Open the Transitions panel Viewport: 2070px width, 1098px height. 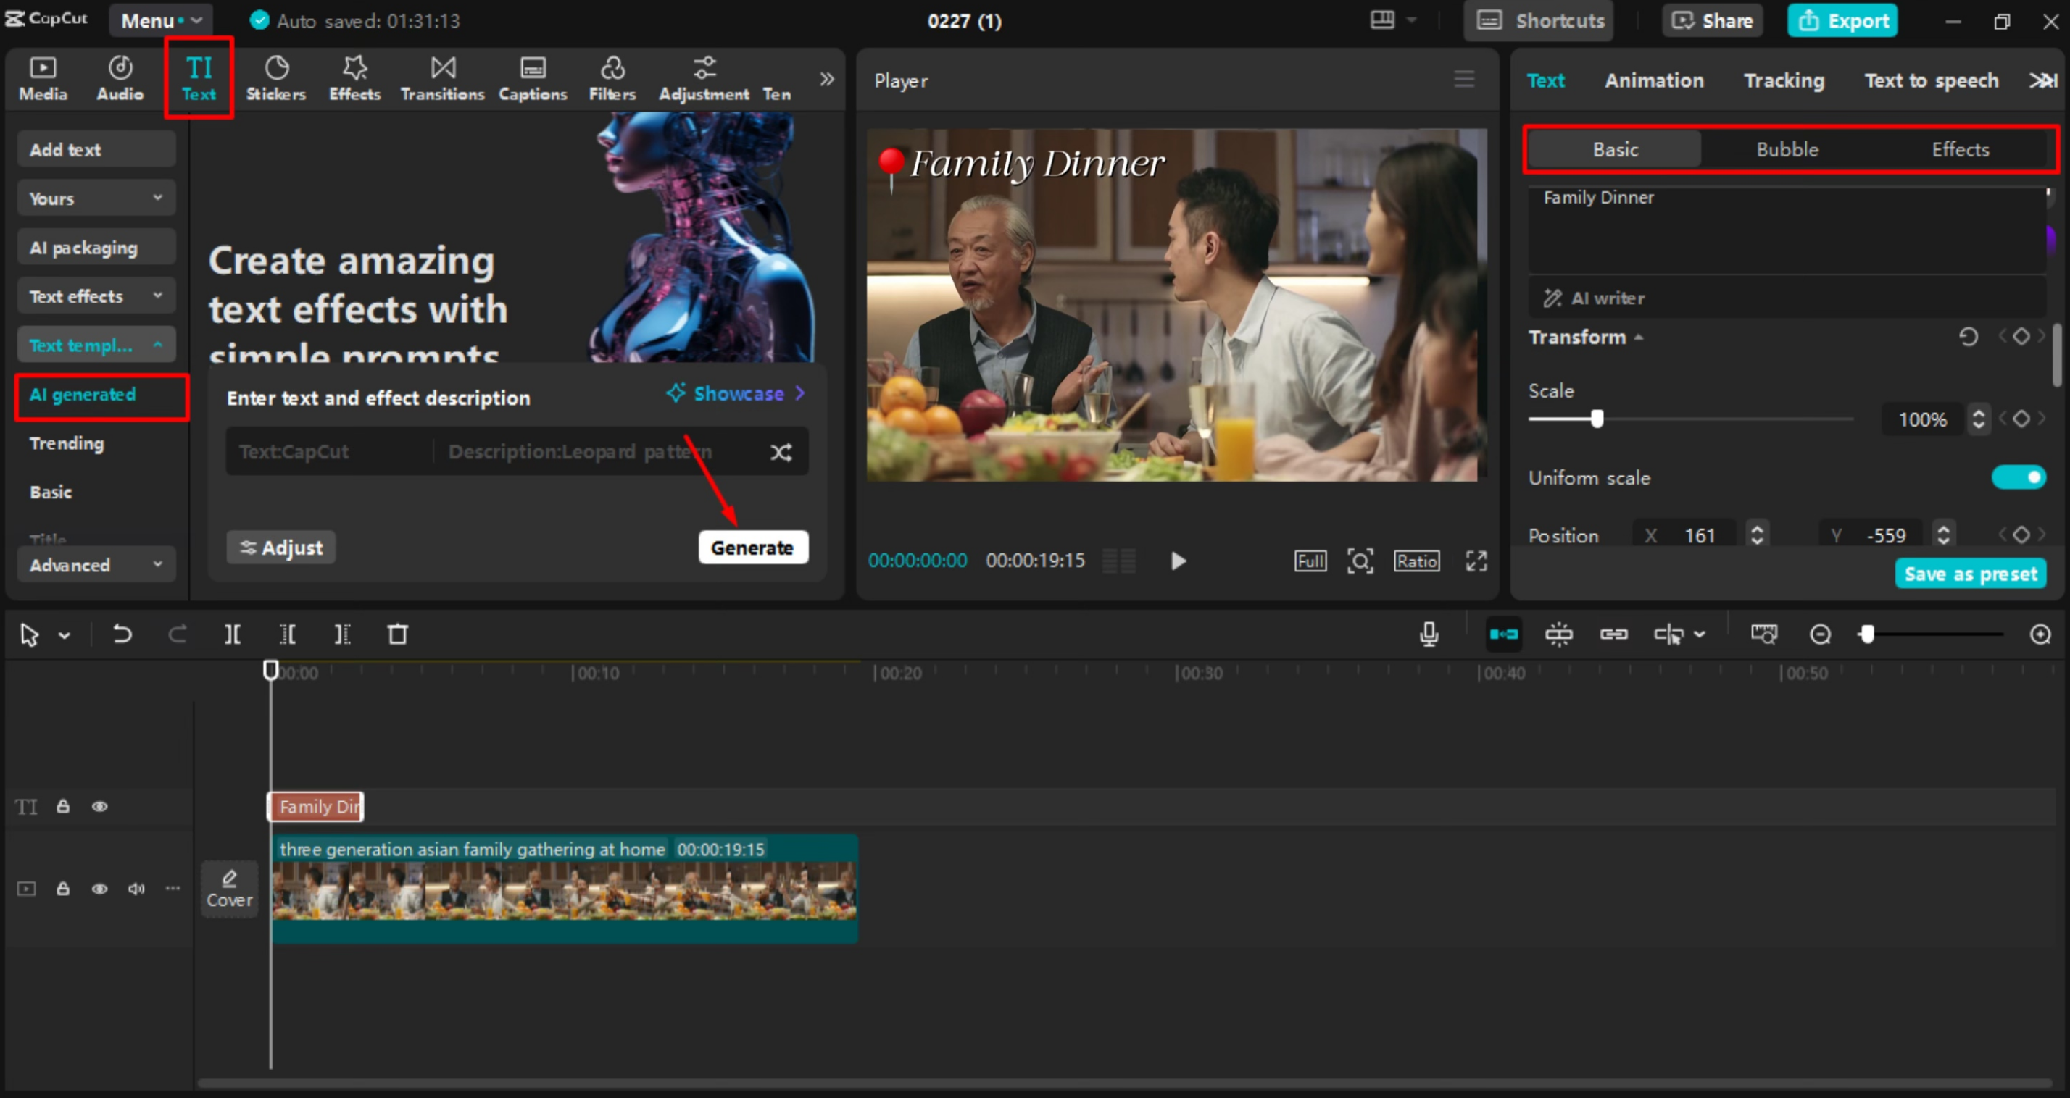click(442, 78)
